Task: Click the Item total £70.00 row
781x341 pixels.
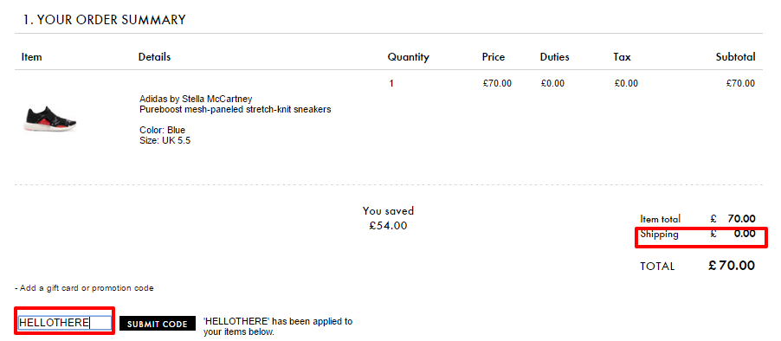Action: 698,219
